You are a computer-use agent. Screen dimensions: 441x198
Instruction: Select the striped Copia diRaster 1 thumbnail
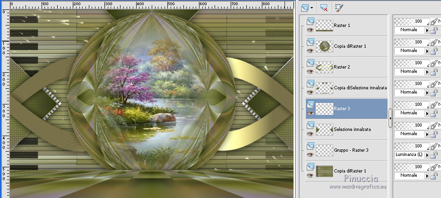(x=324, y=171)
